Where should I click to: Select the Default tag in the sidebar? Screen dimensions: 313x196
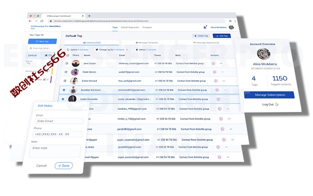(x=40, y=55)
